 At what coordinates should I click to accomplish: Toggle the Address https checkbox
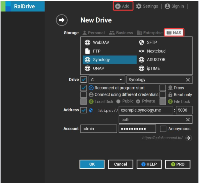coord(84,110)
